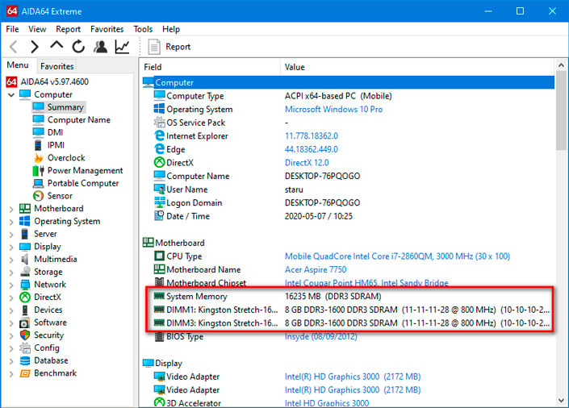Click the scrollbar up arrow in the report pane
This screenshot has height=408, width=569.
click(x=561, y=65)
